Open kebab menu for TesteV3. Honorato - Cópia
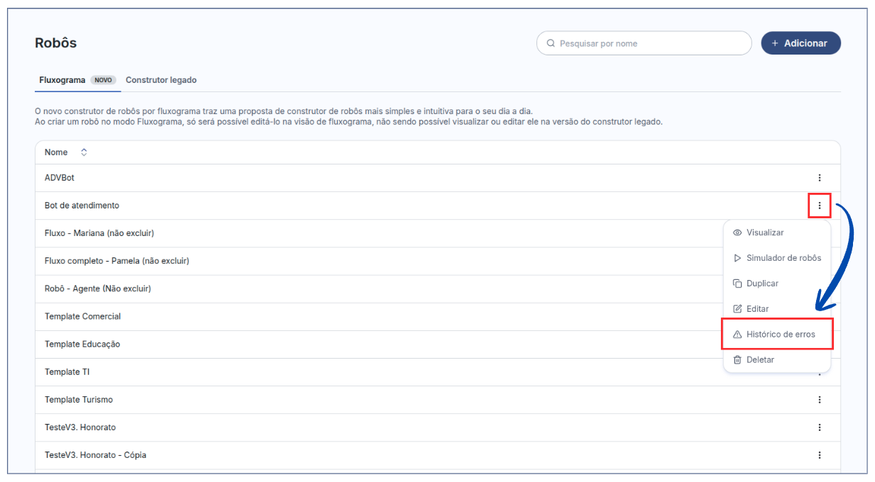The height and width of the screenshot is (482, 875). pyautogui.click(x=819, y=455)
